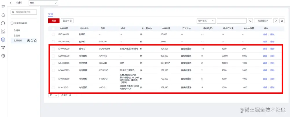Focus the empty search input beside 物料编码

coord(232,21)
